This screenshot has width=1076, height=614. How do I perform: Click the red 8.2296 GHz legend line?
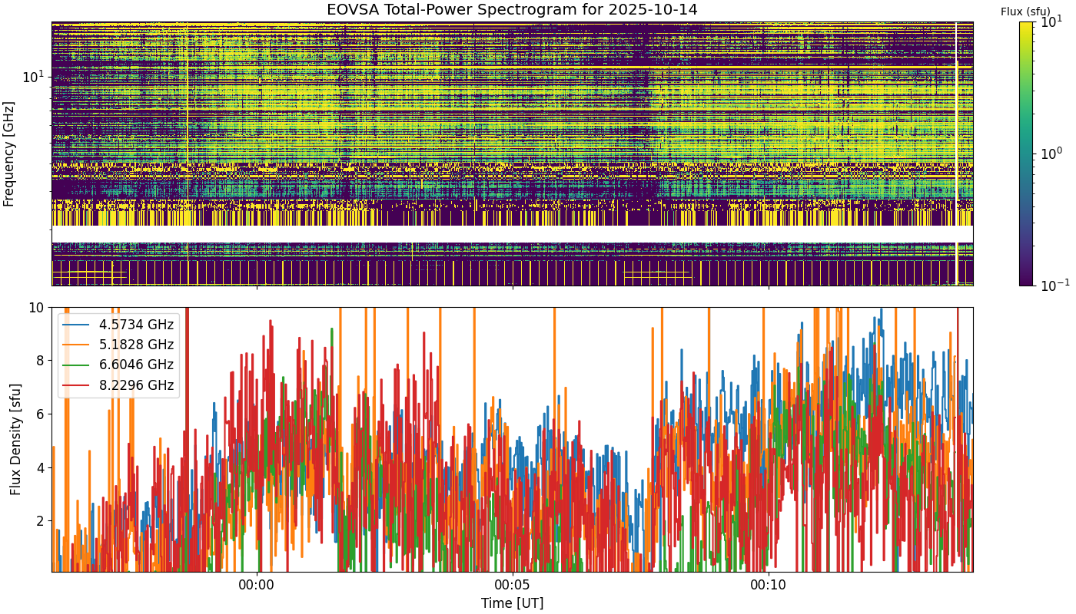pyautogui.click(x=78, y=385)
